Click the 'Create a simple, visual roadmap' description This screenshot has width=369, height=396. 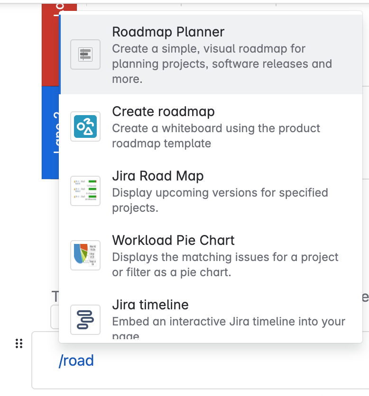[x=222, y=64]
